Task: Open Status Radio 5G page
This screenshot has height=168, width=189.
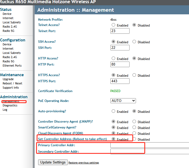Action: (9, 31)
